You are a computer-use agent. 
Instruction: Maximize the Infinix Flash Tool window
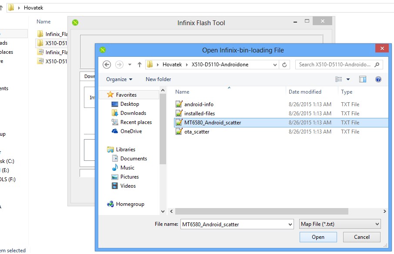click(x=307, y=21)
